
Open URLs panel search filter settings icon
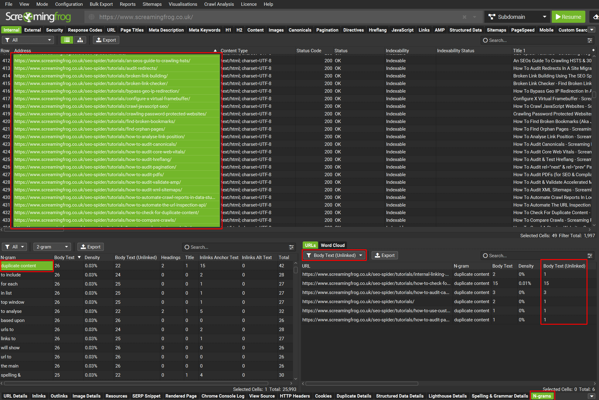click(x=590, y=256)
